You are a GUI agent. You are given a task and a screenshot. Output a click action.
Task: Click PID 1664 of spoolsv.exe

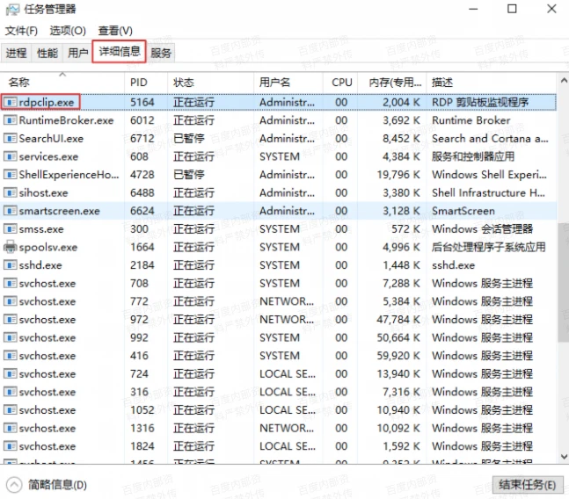pyautogui.click(x=142, y=247)
